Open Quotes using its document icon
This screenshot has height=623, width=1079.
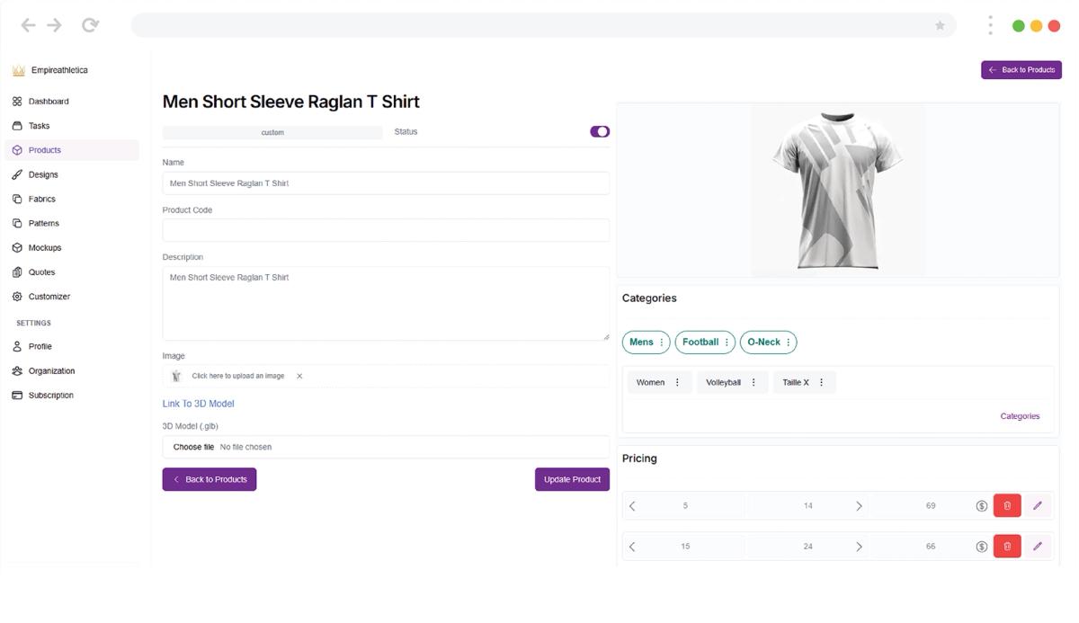pos(17,271)
